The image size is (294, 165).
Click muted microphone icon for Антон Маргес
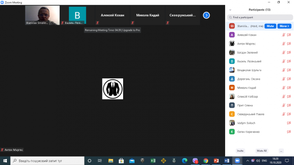(283, 44)
